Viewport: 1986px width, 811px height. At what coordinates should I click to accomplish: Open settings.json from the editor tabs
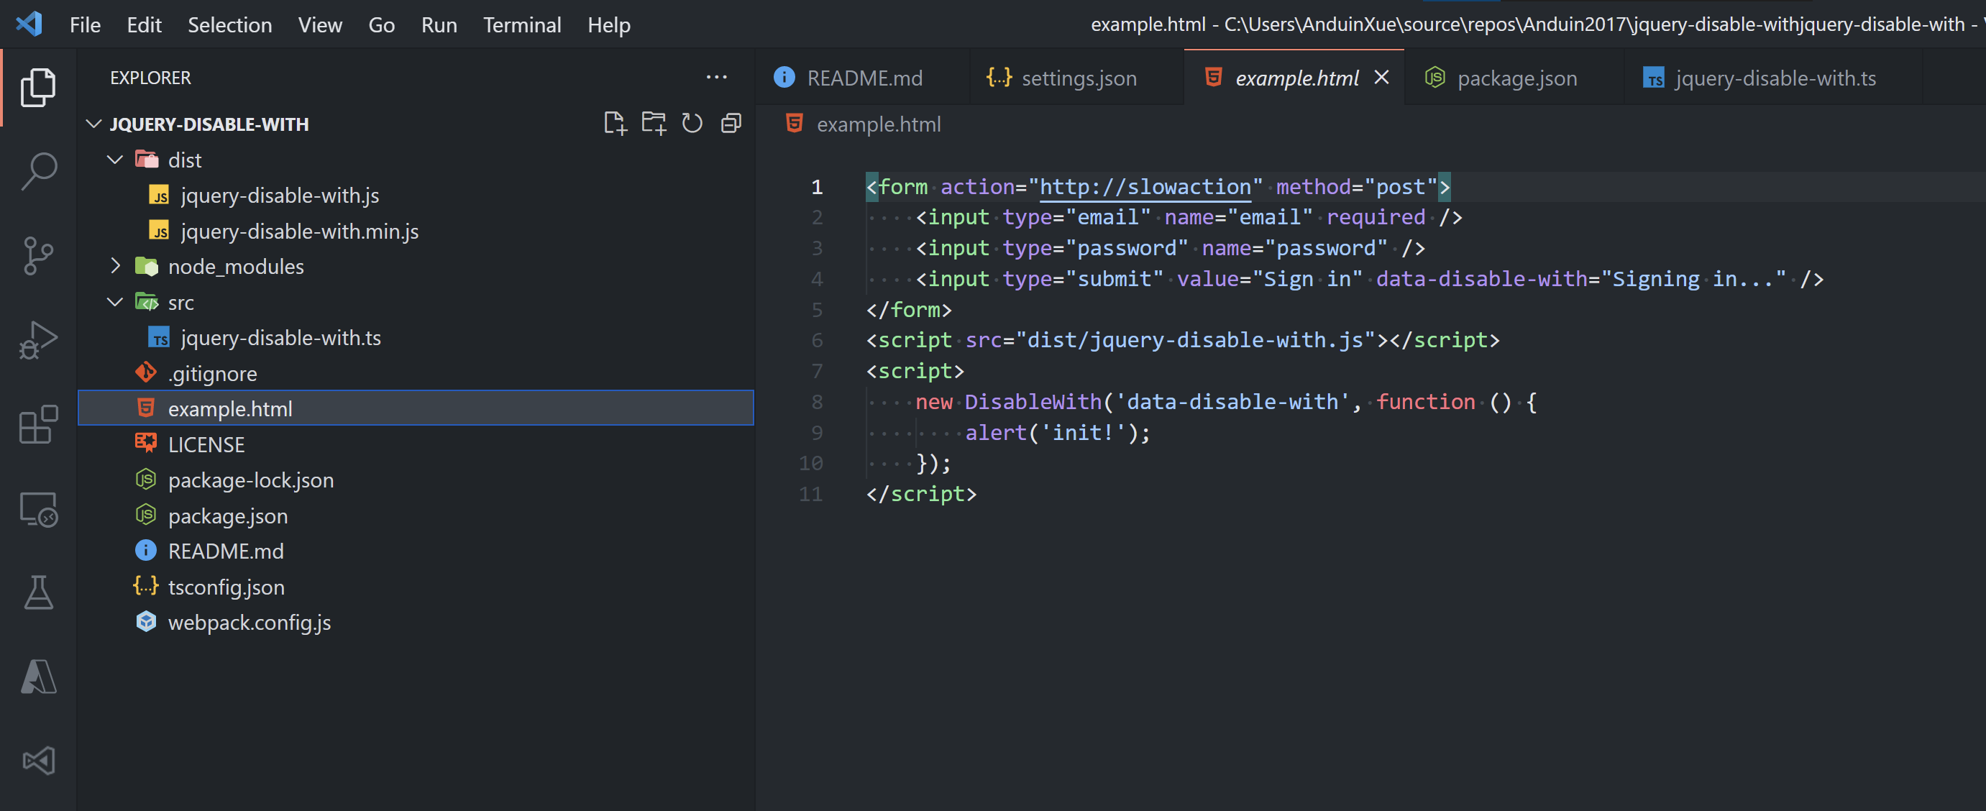point(1079,77)
